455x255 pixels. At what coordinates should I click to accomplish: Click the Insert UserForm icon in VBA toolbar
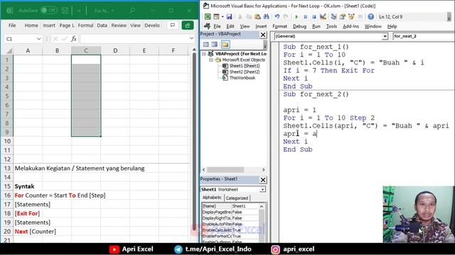tap(216, 17)
